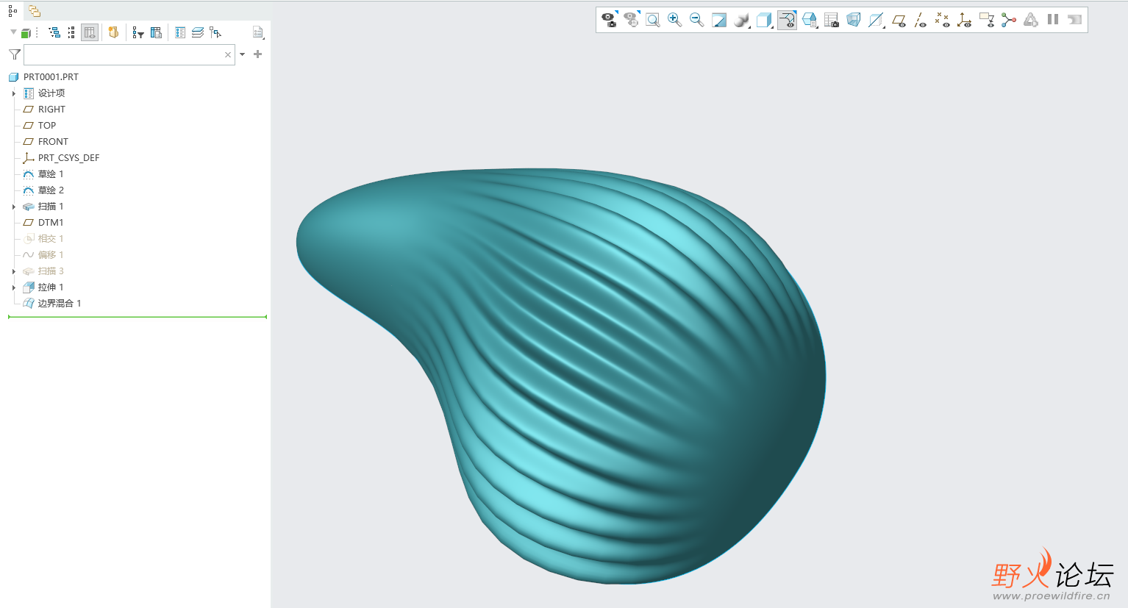1128x608 pixels.
Task: Select the 草绘 2 sketch feature
Action: tap(51, 190)
